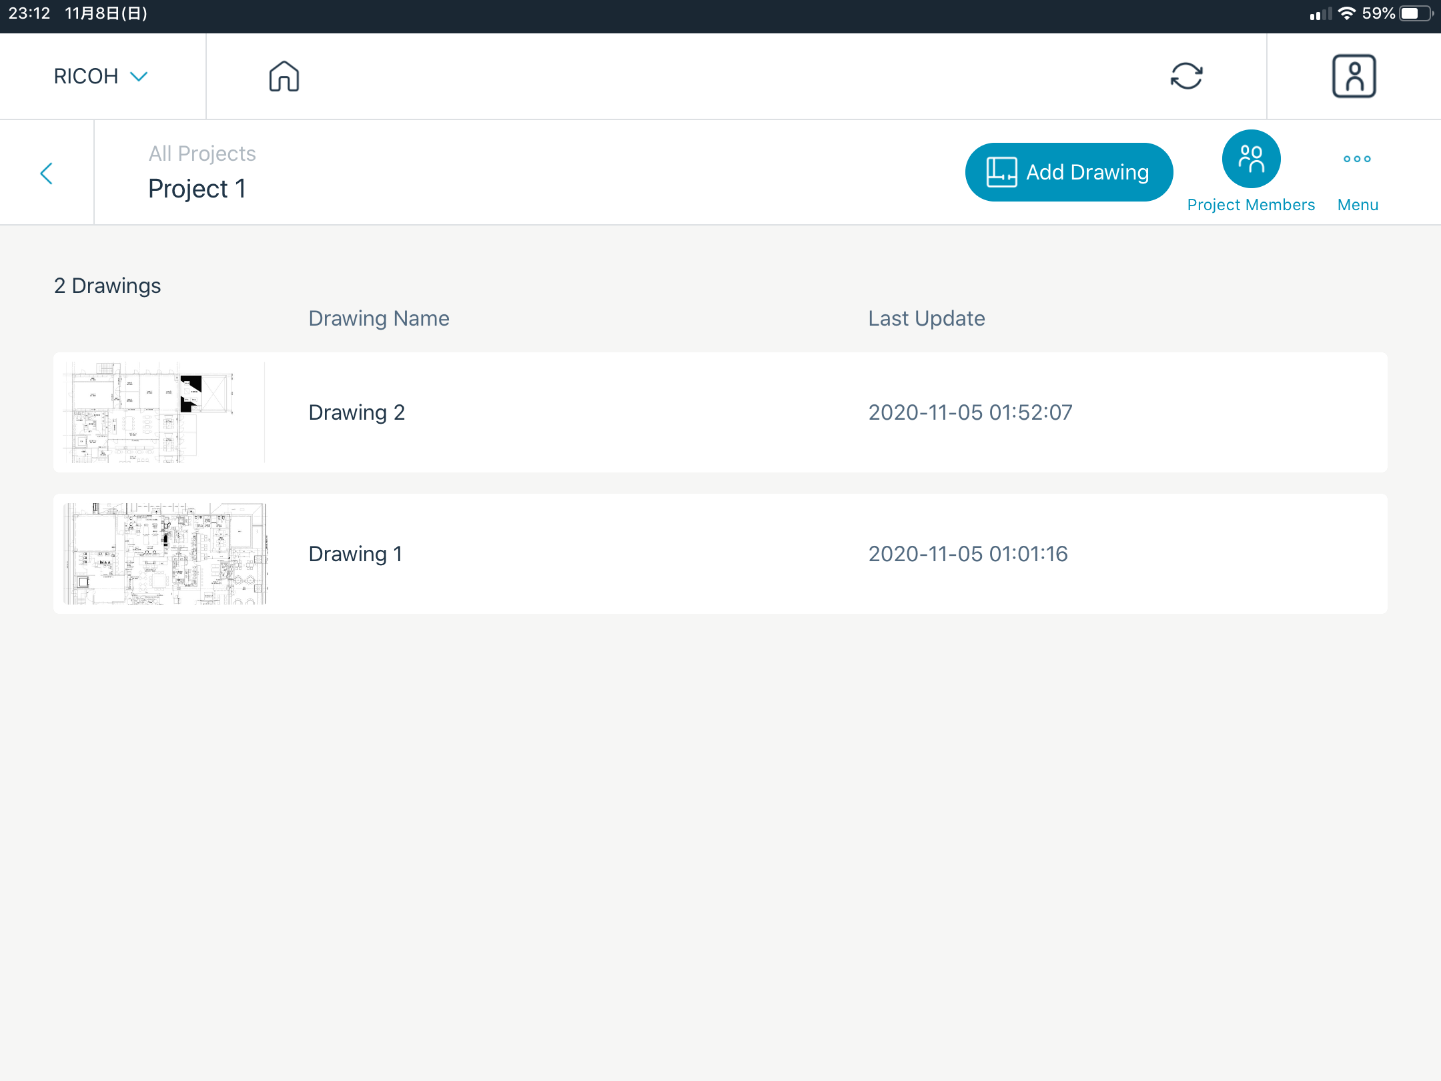This screenshot has width=1441, height=1081.
Task: Go back using the left chevron arrow
Action: point(47,173)
